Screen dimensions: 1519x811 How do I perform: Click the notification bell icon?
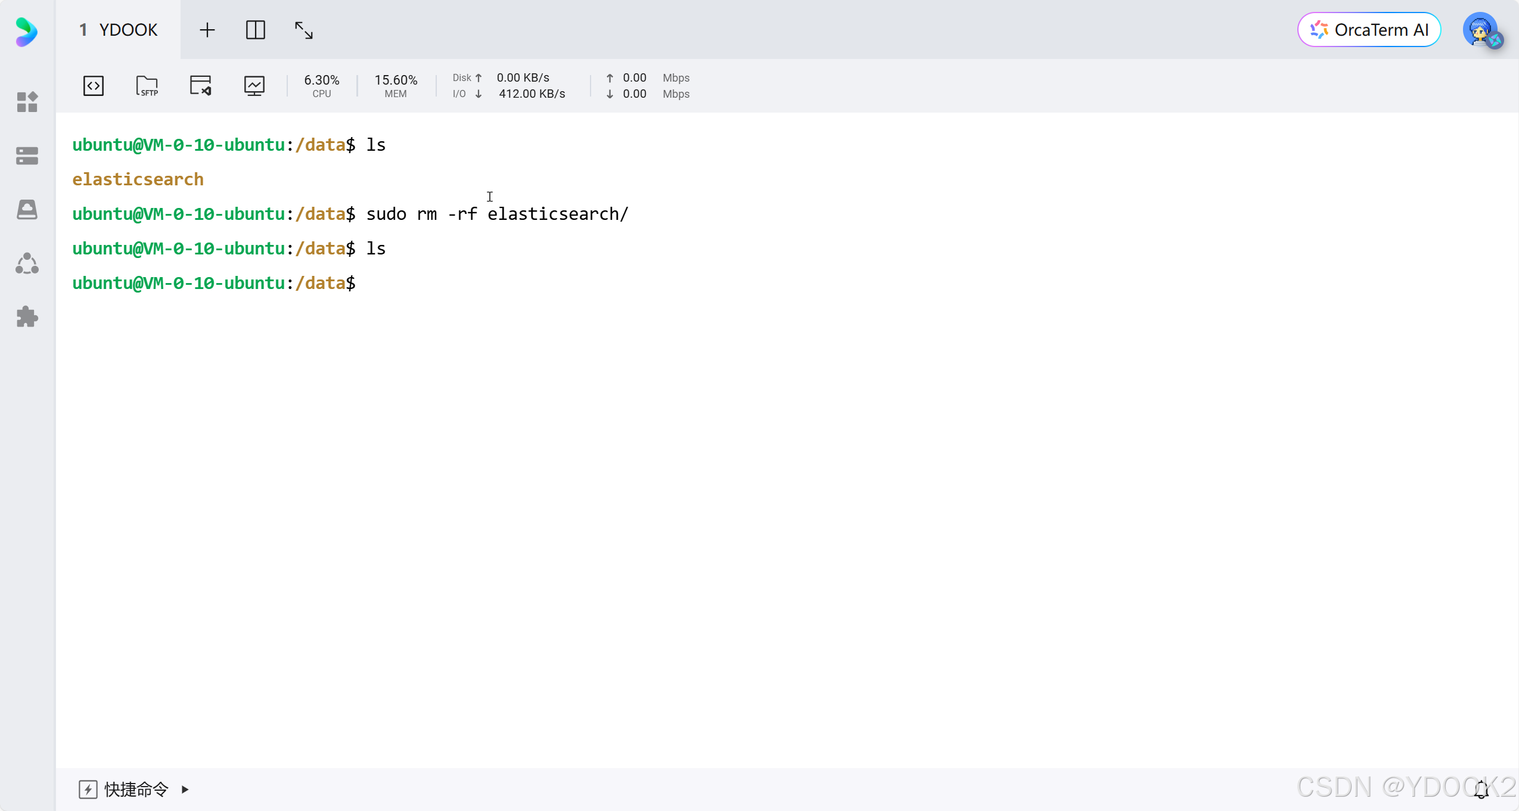[x=1481, y=790]
